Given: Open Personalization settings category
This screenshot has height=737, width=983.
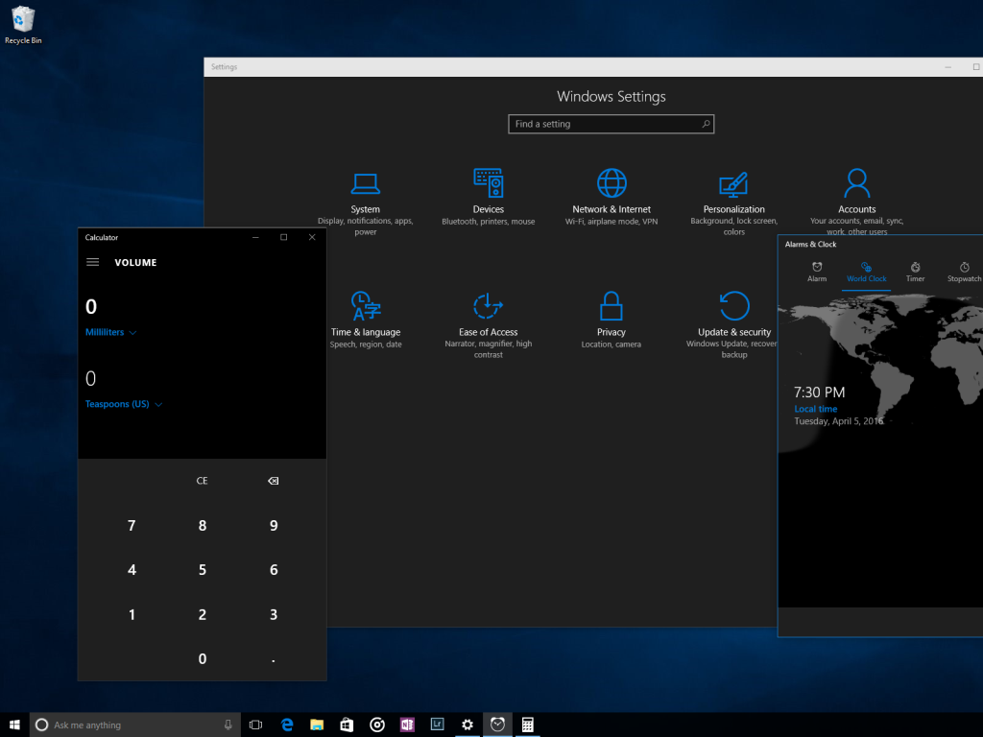Looking at the screenshot, I should pos(733,202).
